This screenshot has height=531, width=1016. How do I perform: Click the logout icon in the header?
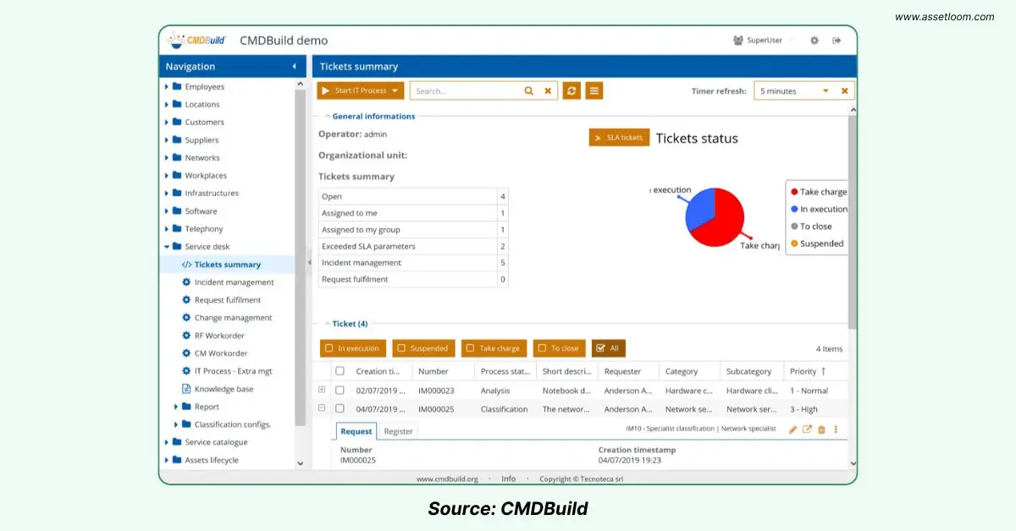[837, 41]
